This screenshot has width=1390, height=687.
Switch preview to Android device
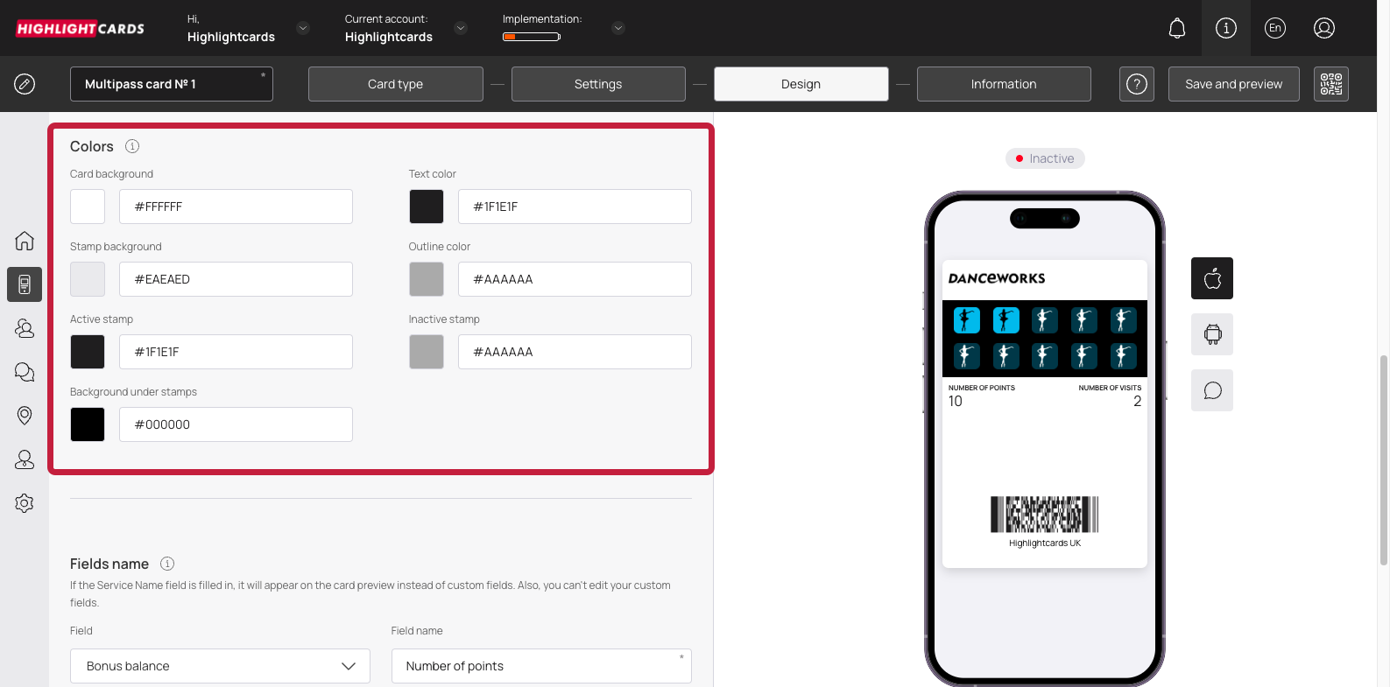(1212, 334)
